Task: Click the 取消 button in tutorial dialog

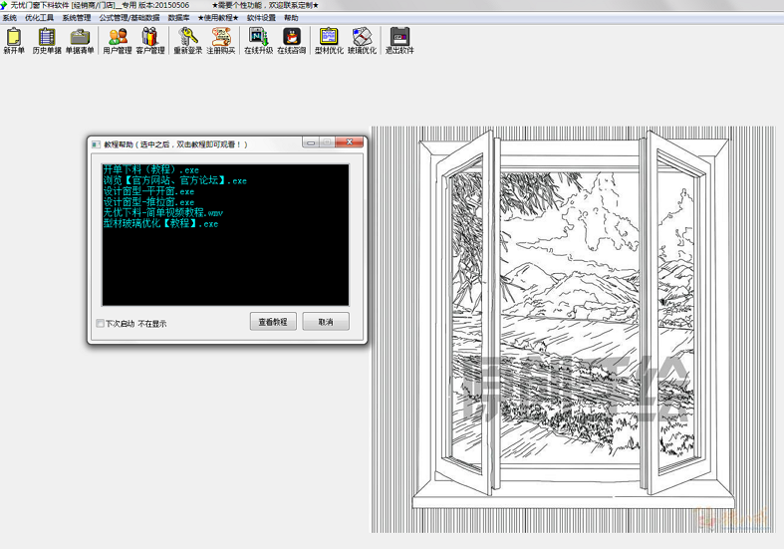Action: 326,322
